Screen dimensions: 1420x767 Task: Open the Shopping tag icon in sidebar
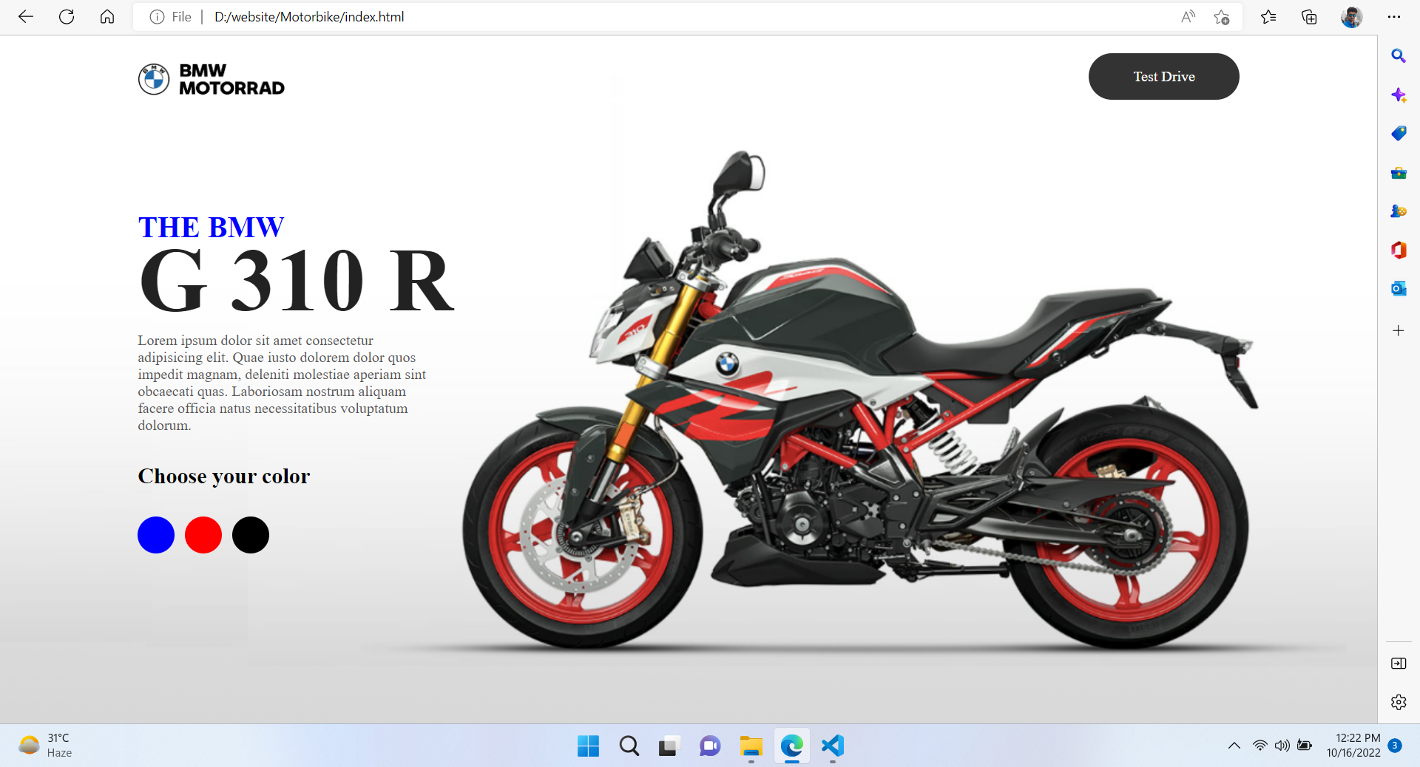1399,134
